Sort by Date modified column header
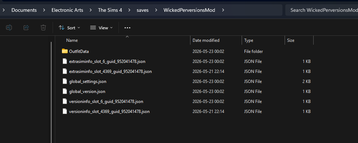358x143 pixels. (x=206, y=40)
